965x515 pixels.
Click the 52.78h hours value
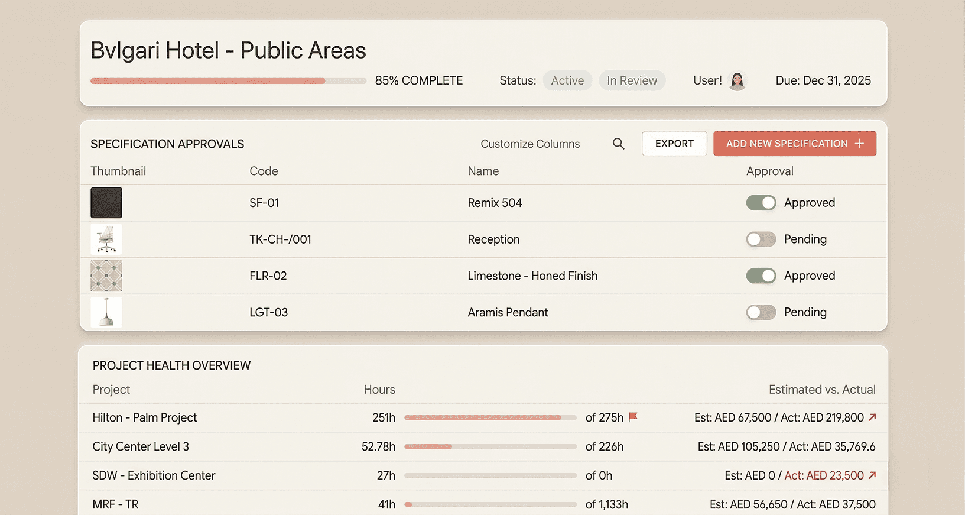point(378,446)
